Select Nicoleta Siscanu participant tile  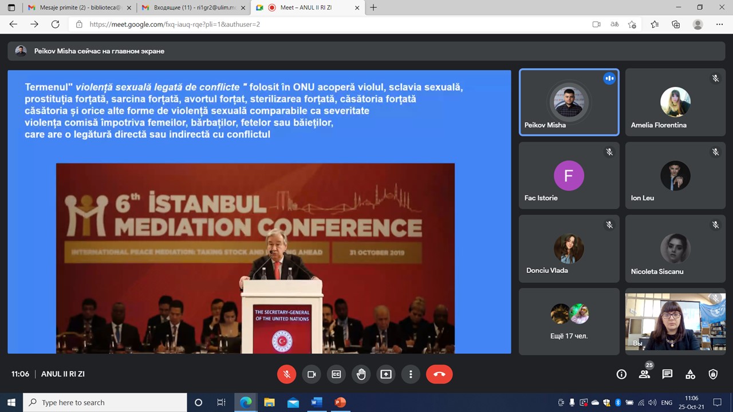click(x=675, y=248)
